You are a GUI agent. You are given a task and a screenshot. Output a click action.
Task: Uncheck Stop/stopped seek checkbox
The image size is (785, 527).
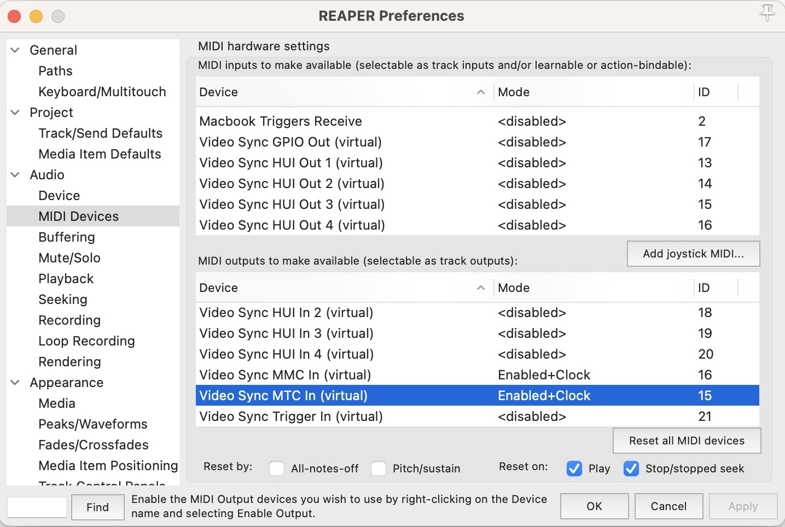[631, 469]
